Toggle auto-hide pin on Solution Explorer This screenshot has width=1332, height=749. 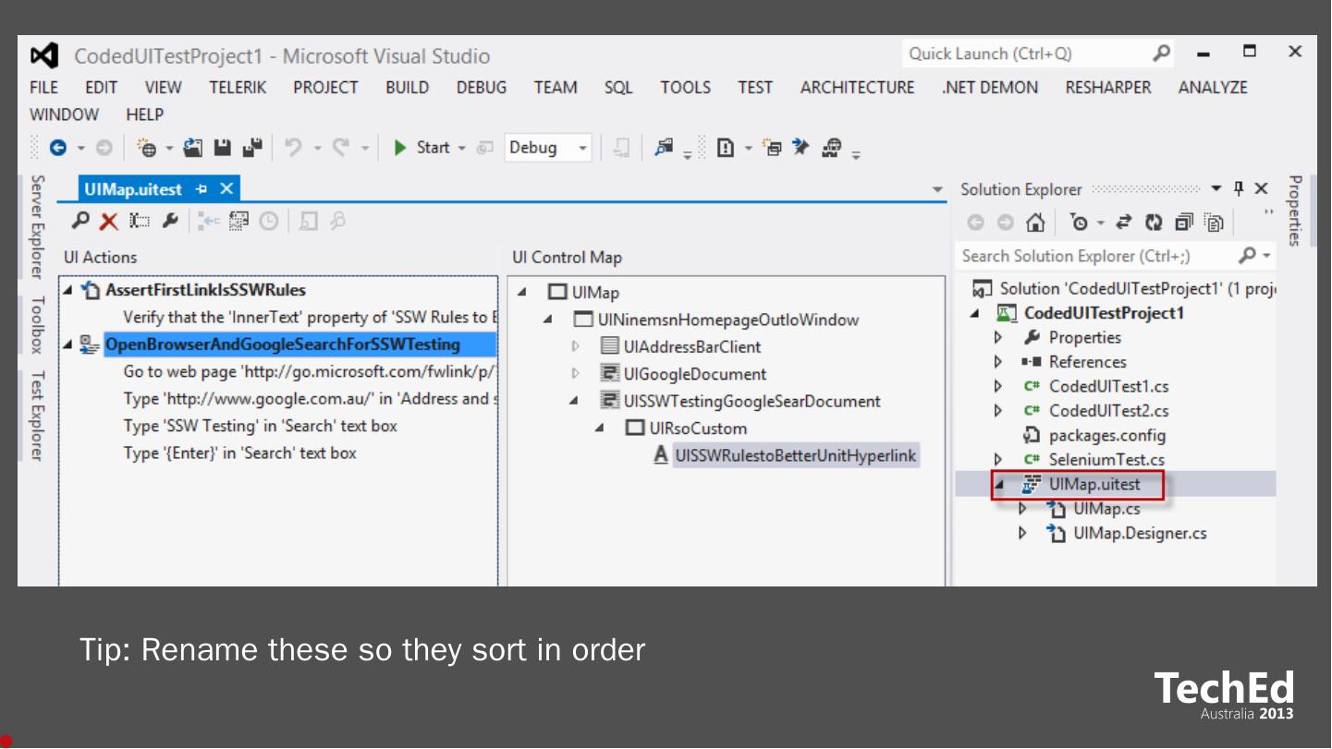click(1239, 189)
